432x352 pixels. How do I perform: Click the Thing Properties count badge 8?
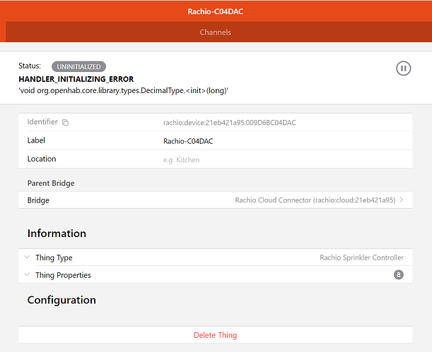pos(398,274)
